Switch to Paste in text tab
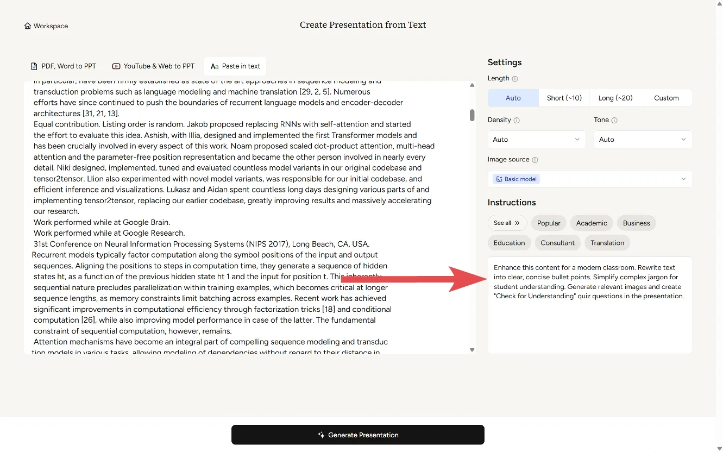The height and width of the screenshot is (452, 723). 235,66
